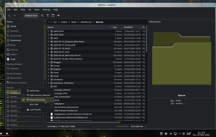Open the filter funnel tool
Screen dimensions: 216x137
point(48,16)
